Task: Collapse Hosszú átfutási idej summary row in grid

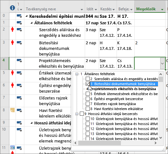Action: (31, 123)
